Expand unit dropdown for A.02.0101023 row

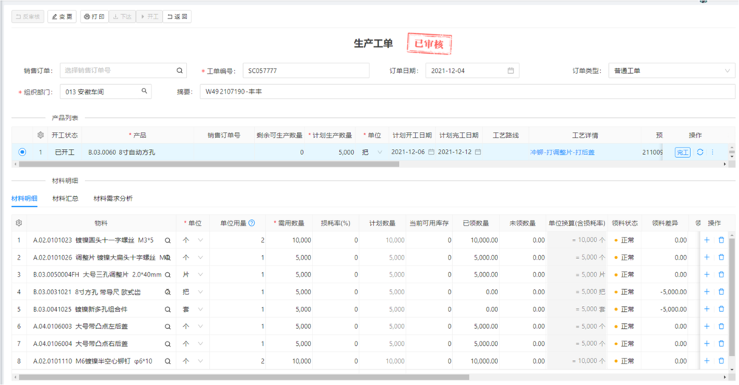click(200, 240)
